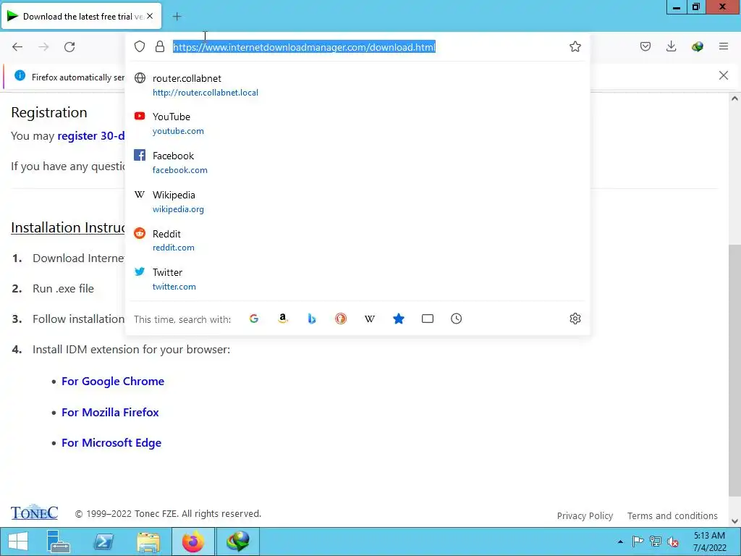Open the Windows Start menu

click(x=18, y=542)
